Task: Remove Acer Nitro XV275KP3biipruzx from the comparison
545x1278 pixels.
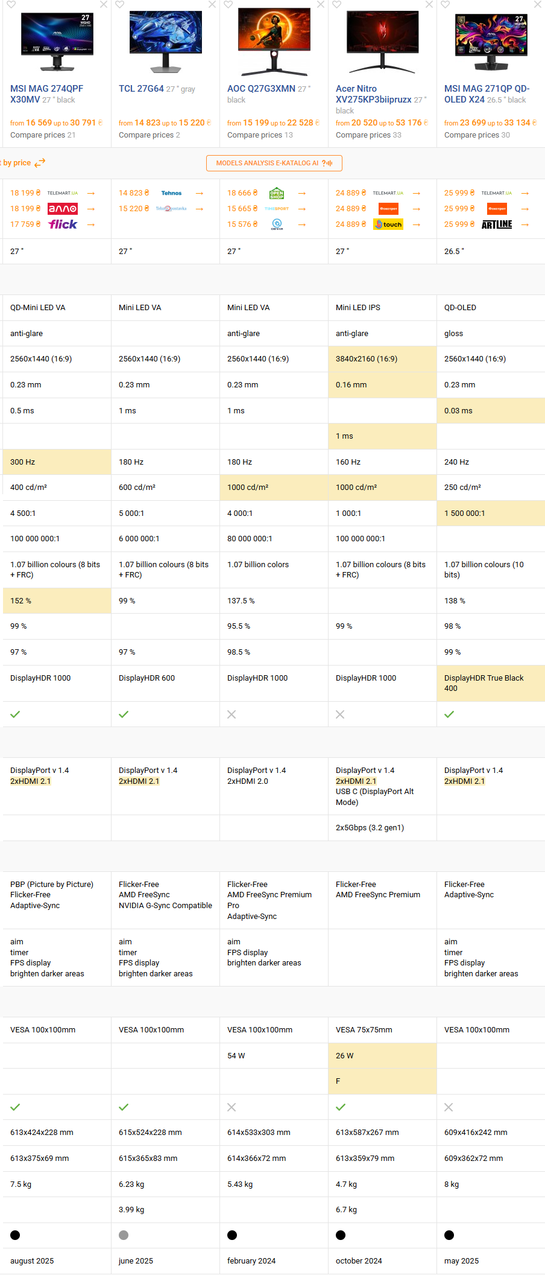Action: (x=429, y=4)
